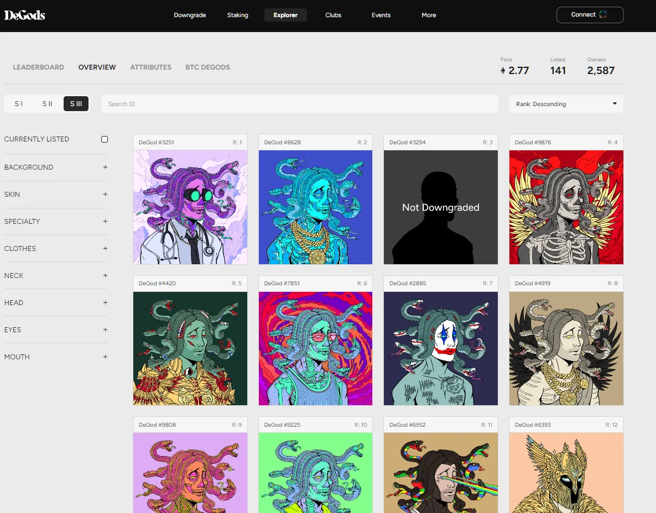Switch to the Overview tab
The height and width of the screenshot is (513, 656).
pyautogui.click(x=97, y=67)
